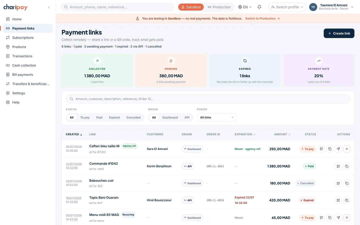Sort by the Amount column
The height and width of the screenshot is (225, 360).
[282, 134]
